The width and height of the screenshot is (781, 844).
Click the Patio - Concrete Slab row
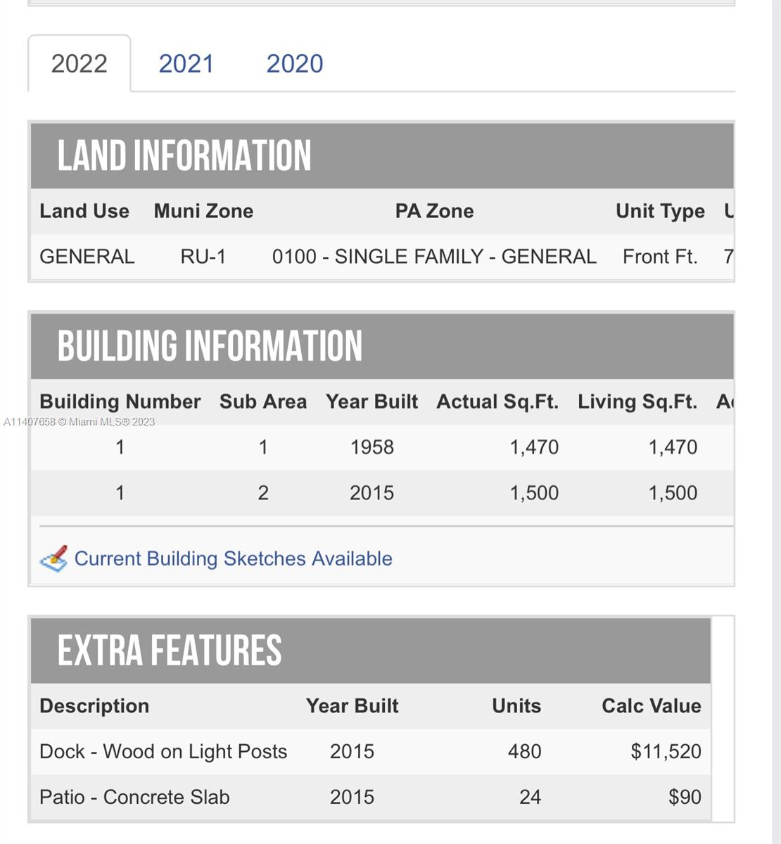pyautogui.click(x=134, y=798)
